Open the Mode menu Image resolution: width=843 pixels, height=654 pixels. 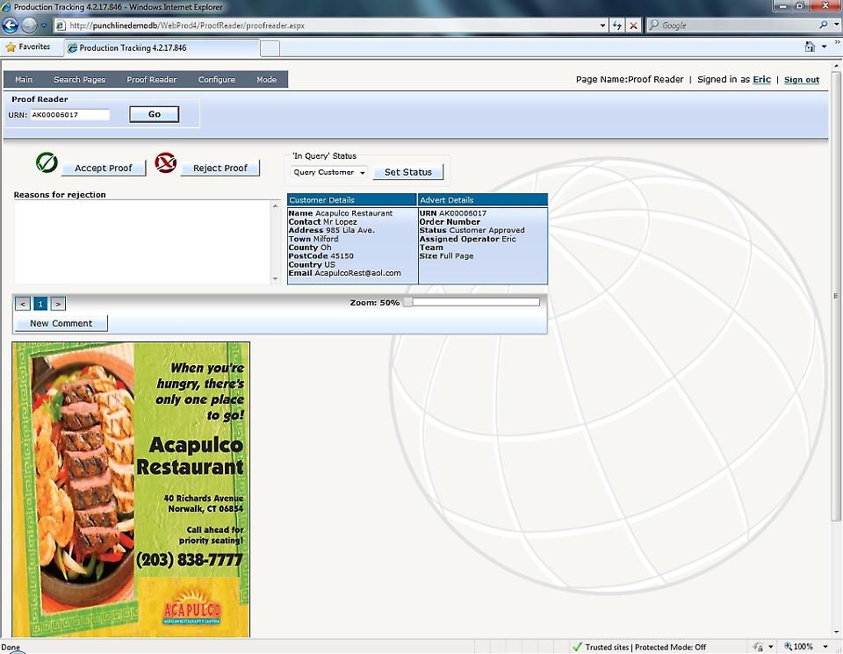[267, 80]
